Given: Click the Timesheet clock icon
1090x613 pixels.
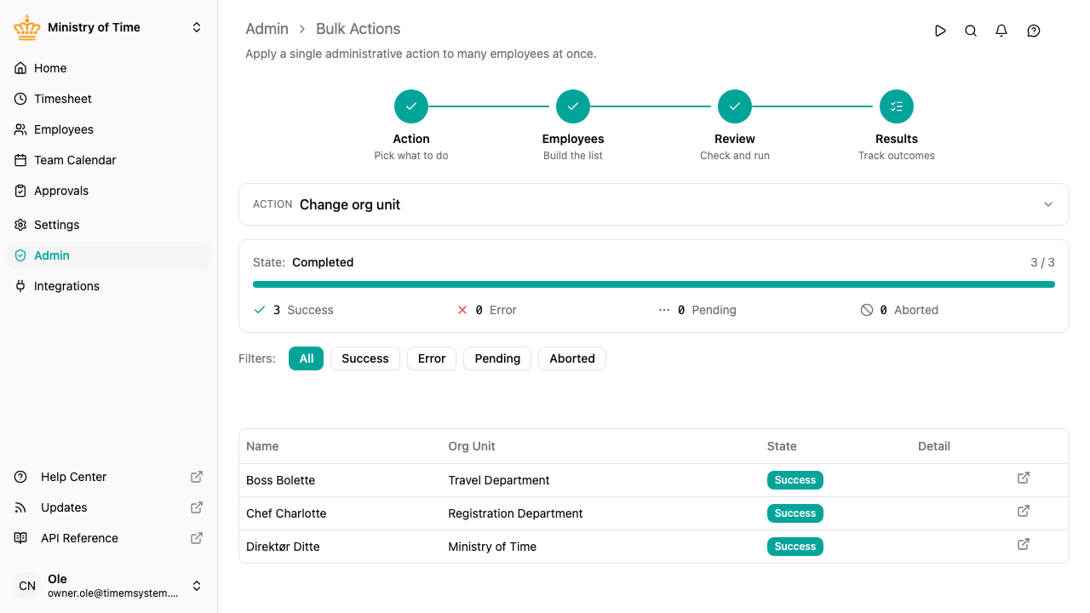Looking at the screenshot, I should point(20,99).
